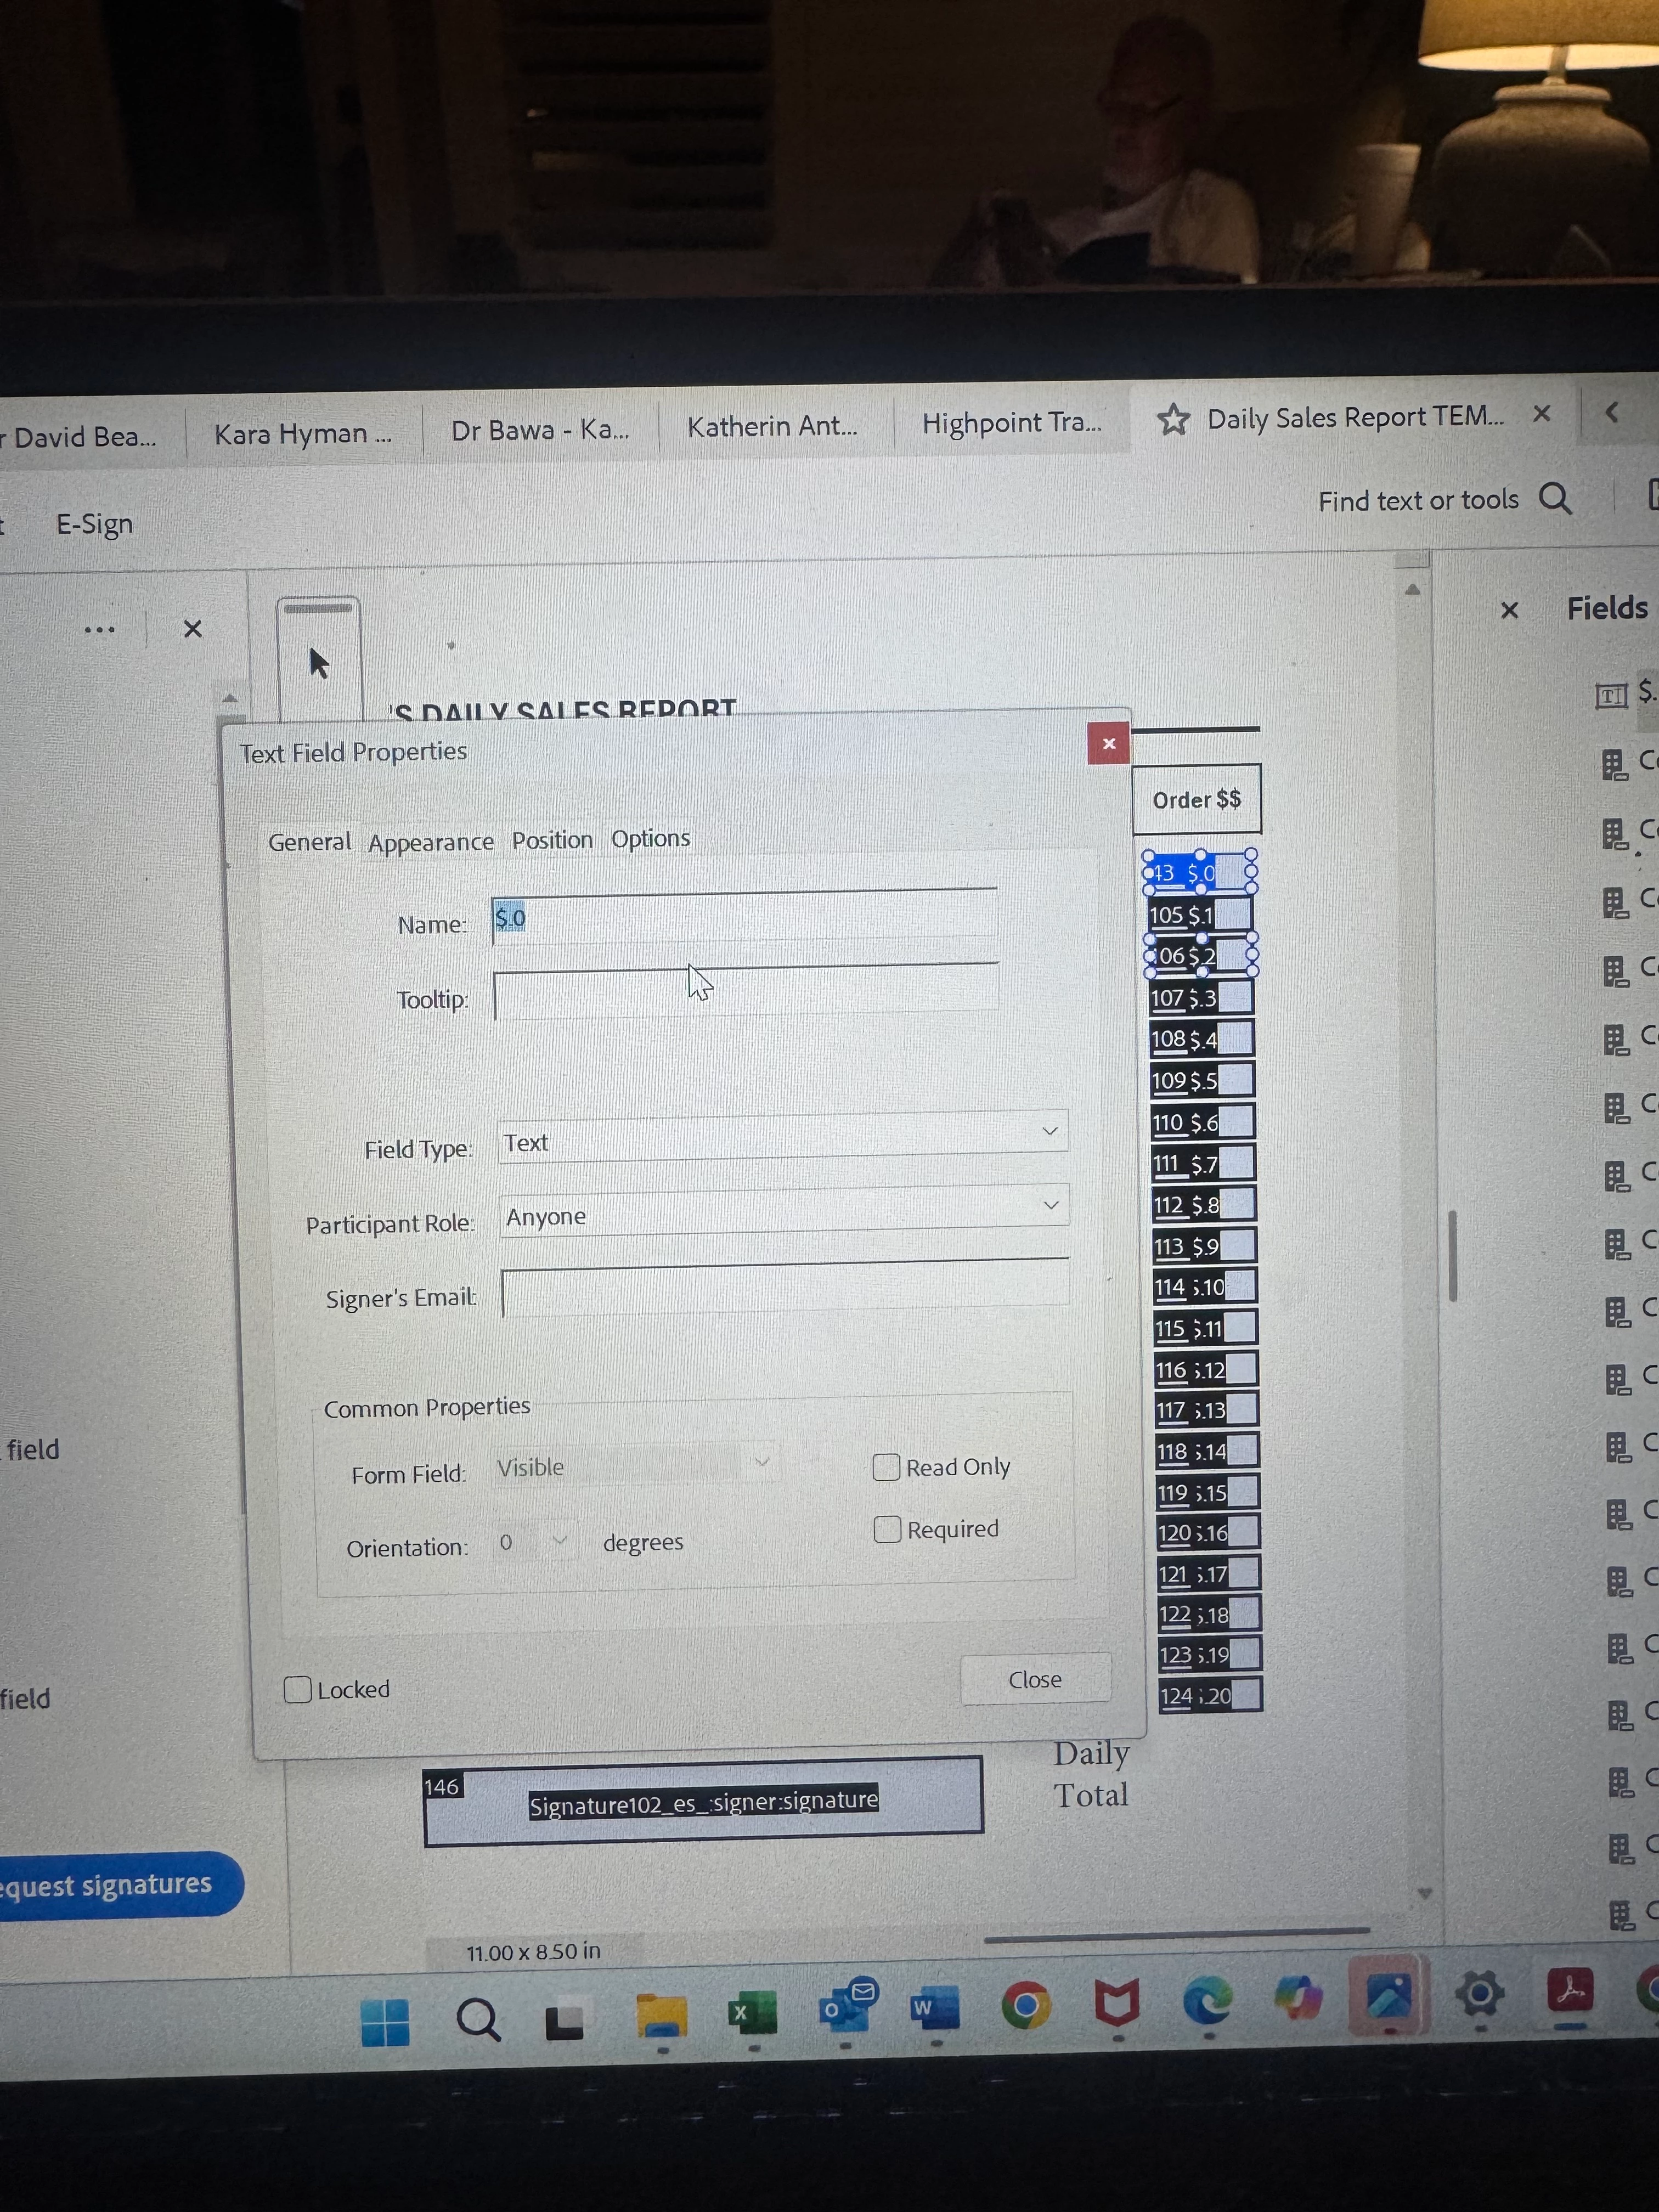This screenshot has height=2212, width=1659.
Task: Click the Close button in properties dialog
Action: [x=1034, y=1679]
